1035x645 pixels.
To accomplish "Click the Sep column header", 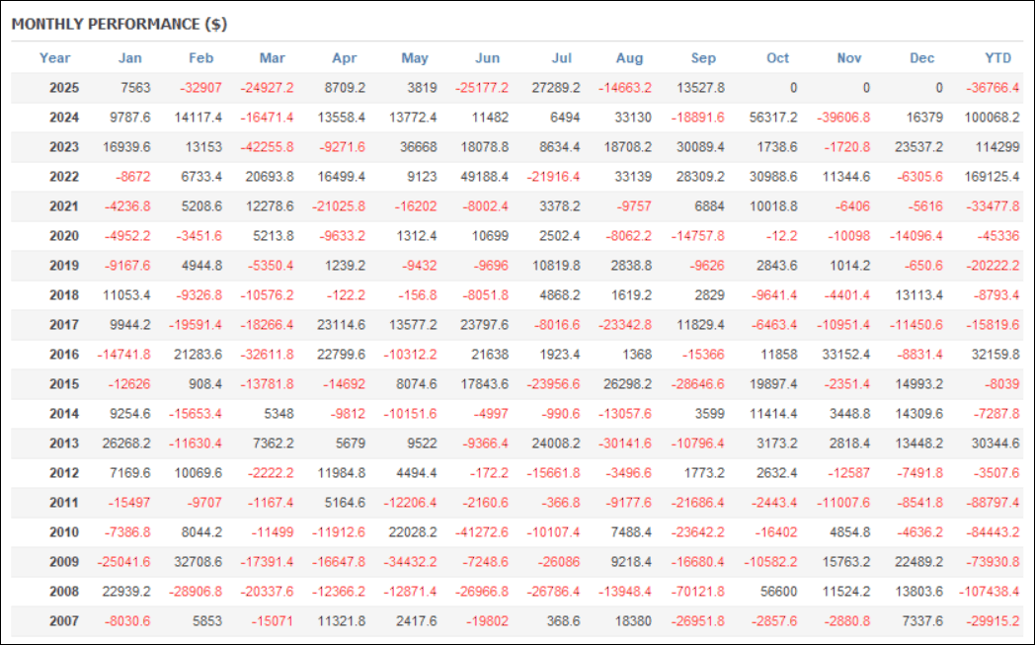I will (703, 58).
